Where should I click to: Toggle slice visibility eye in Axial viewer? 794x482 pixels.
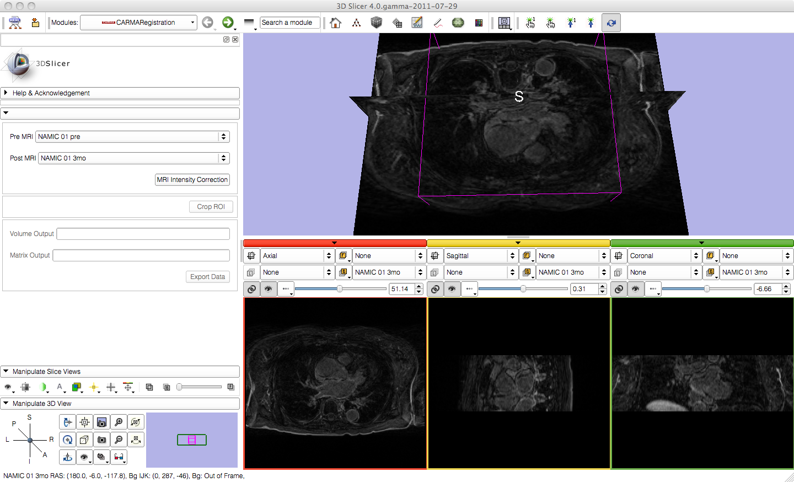269,289
